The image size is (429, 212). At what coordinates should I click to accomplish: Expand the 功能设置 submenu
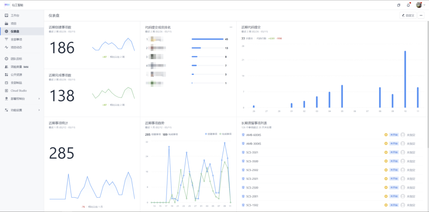[x=39, y=110]
